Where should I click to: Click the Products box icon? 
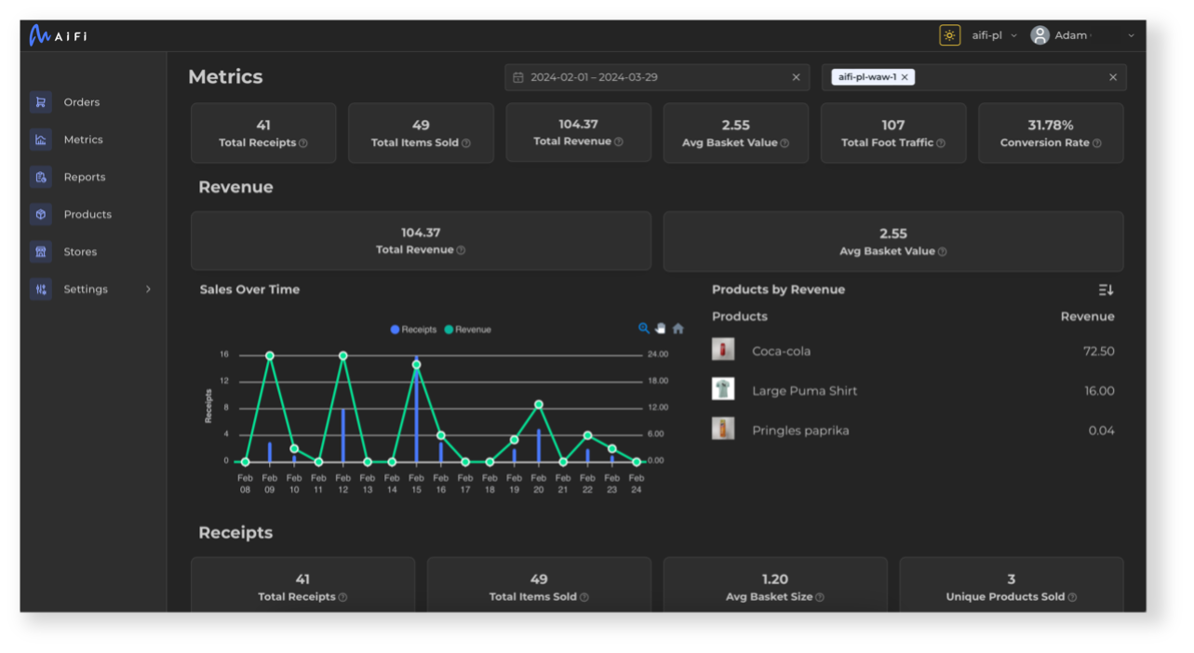click(x=40, y=214)
